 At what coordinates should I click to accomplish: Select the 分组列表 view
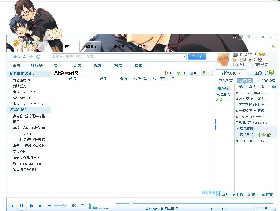pos(245,81)
